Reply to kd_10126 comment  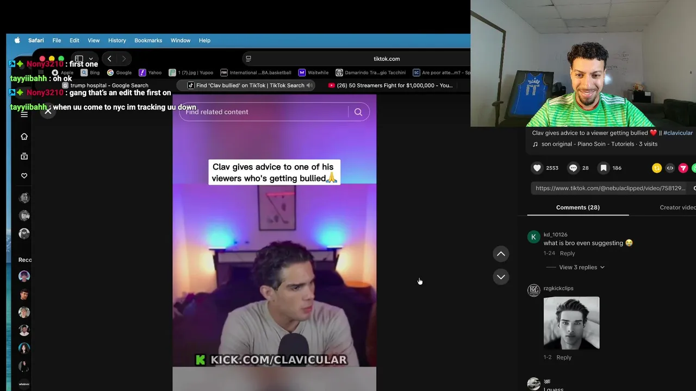[567, 253]
